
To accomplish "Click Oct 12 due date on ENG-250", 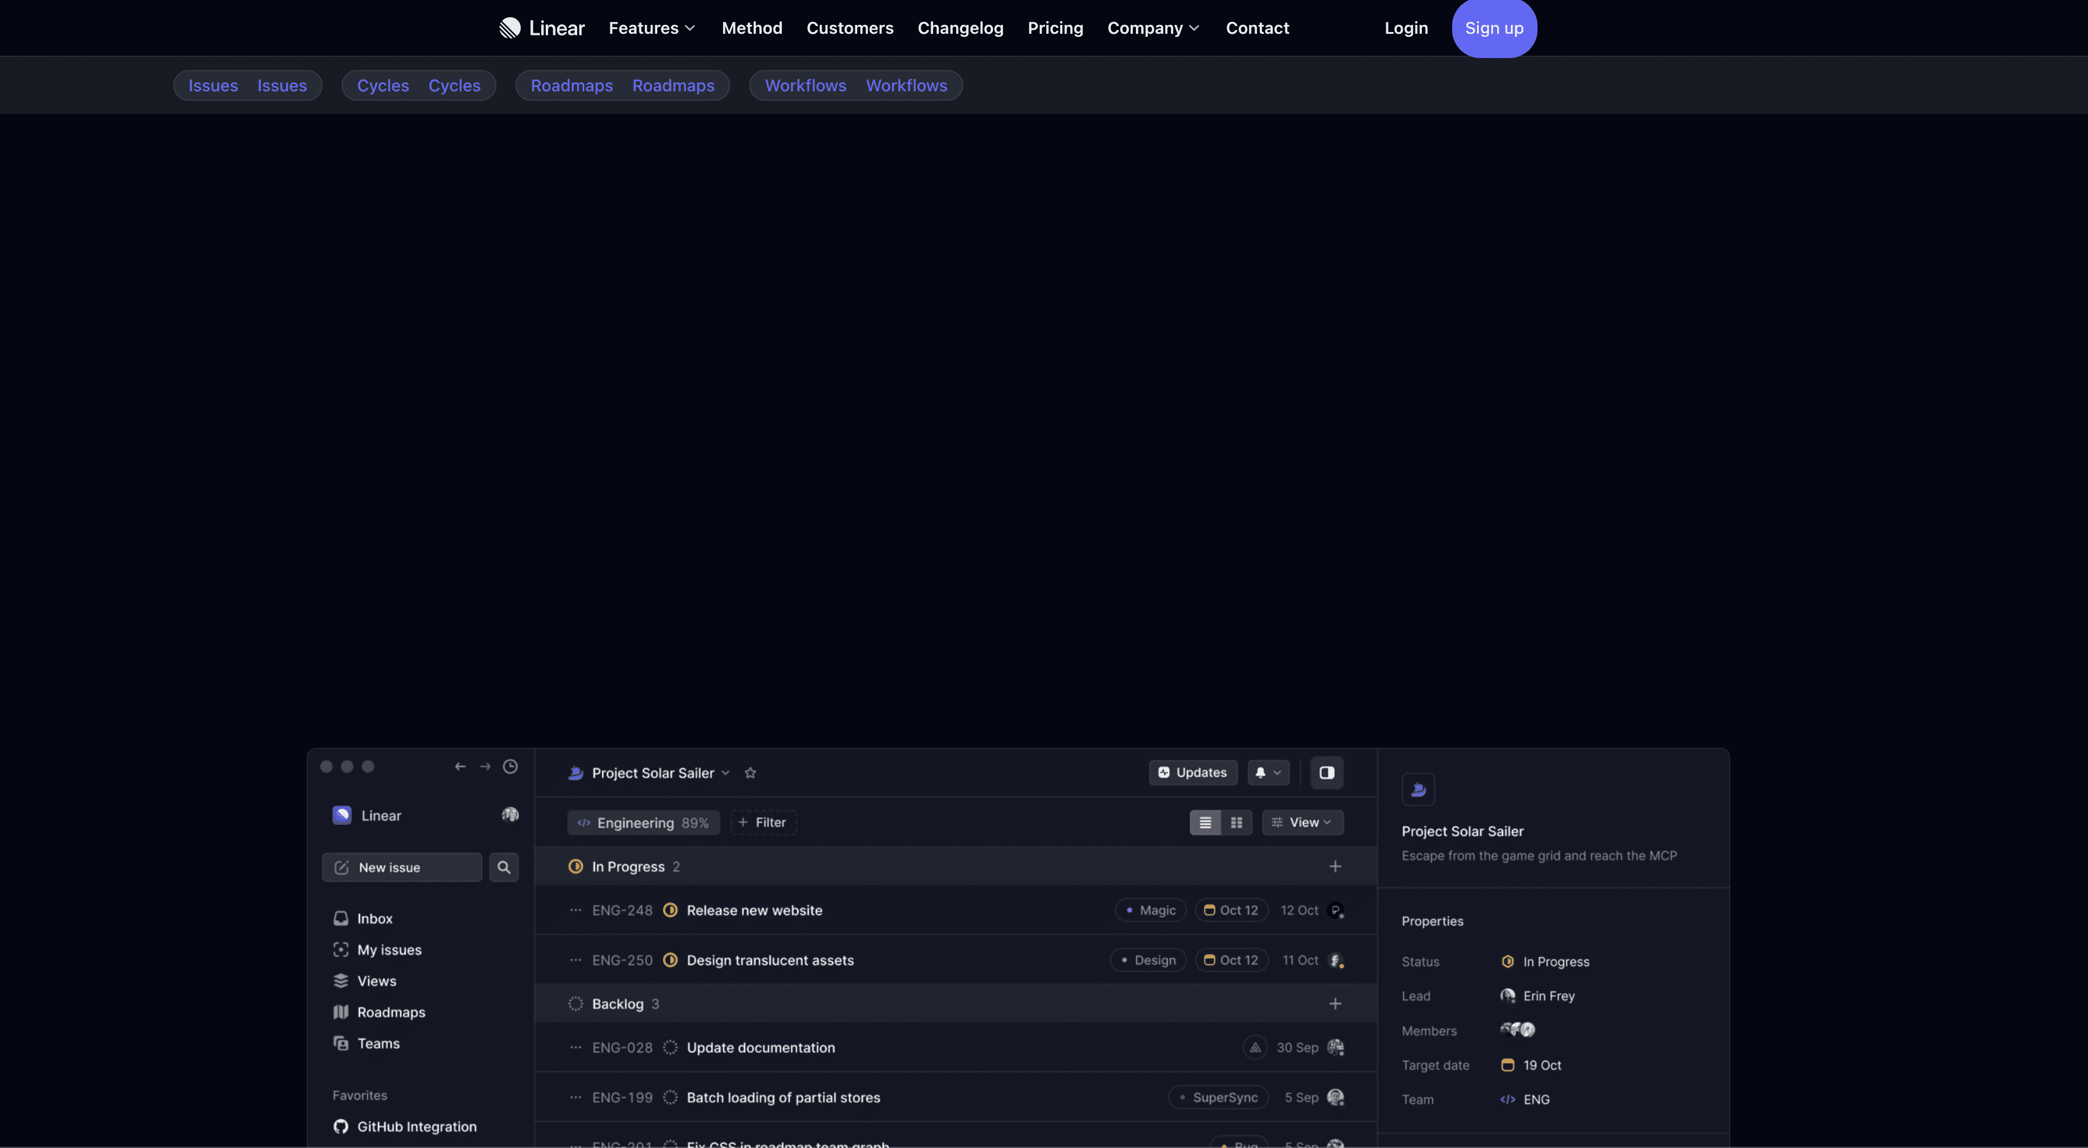I will click(x=1231, y=960).
